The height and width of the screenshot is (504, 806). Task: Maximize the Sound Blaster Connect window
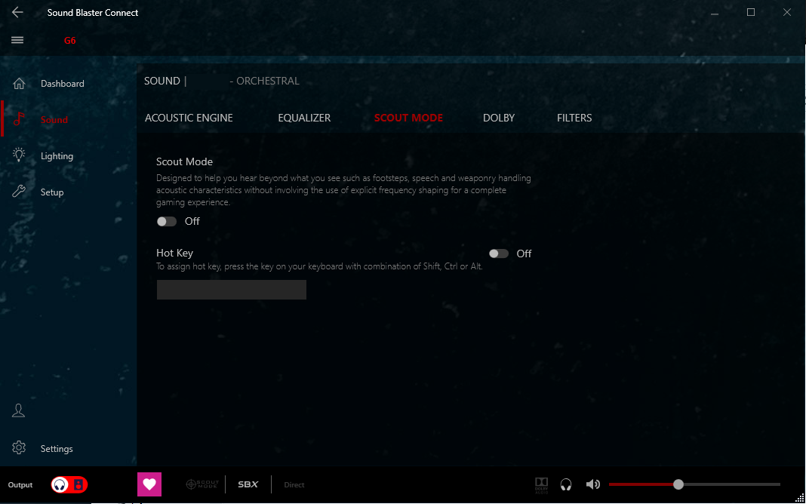click(750, 12)
